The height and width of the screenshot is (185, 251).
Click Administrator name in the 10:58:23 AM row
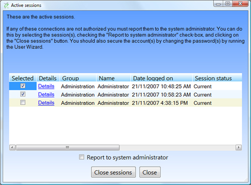click(x=113, y=95)
